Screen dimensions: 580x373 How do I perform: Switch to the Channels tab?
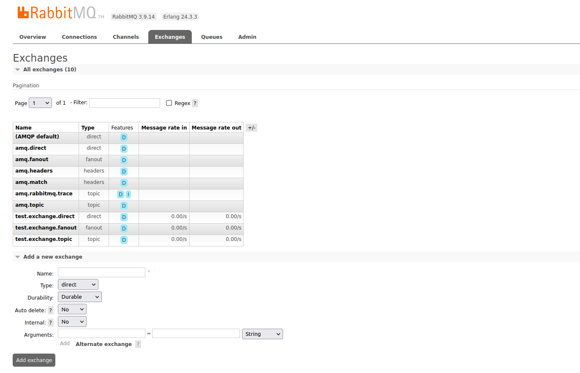tap(126, 37)
